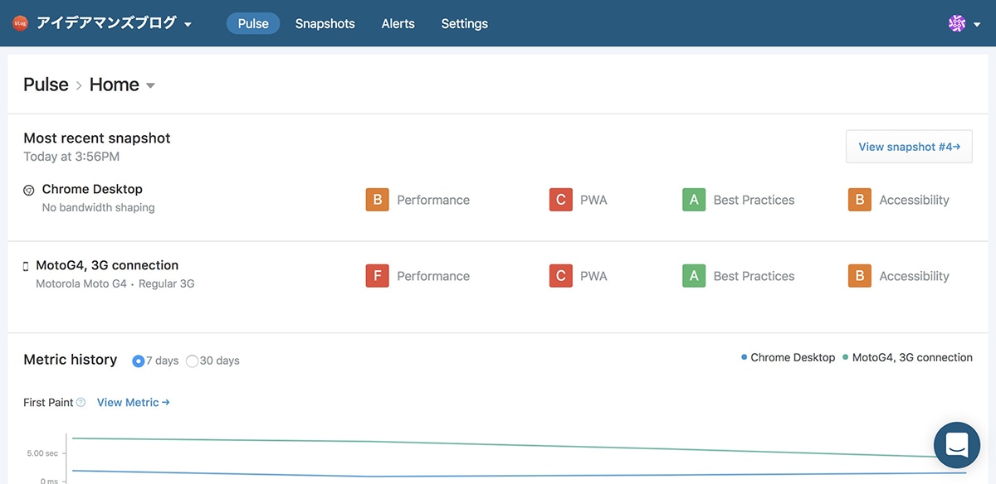Open the chat support bubble
The width and height of the screenshot is (996, 484).
tap(957, 445)
